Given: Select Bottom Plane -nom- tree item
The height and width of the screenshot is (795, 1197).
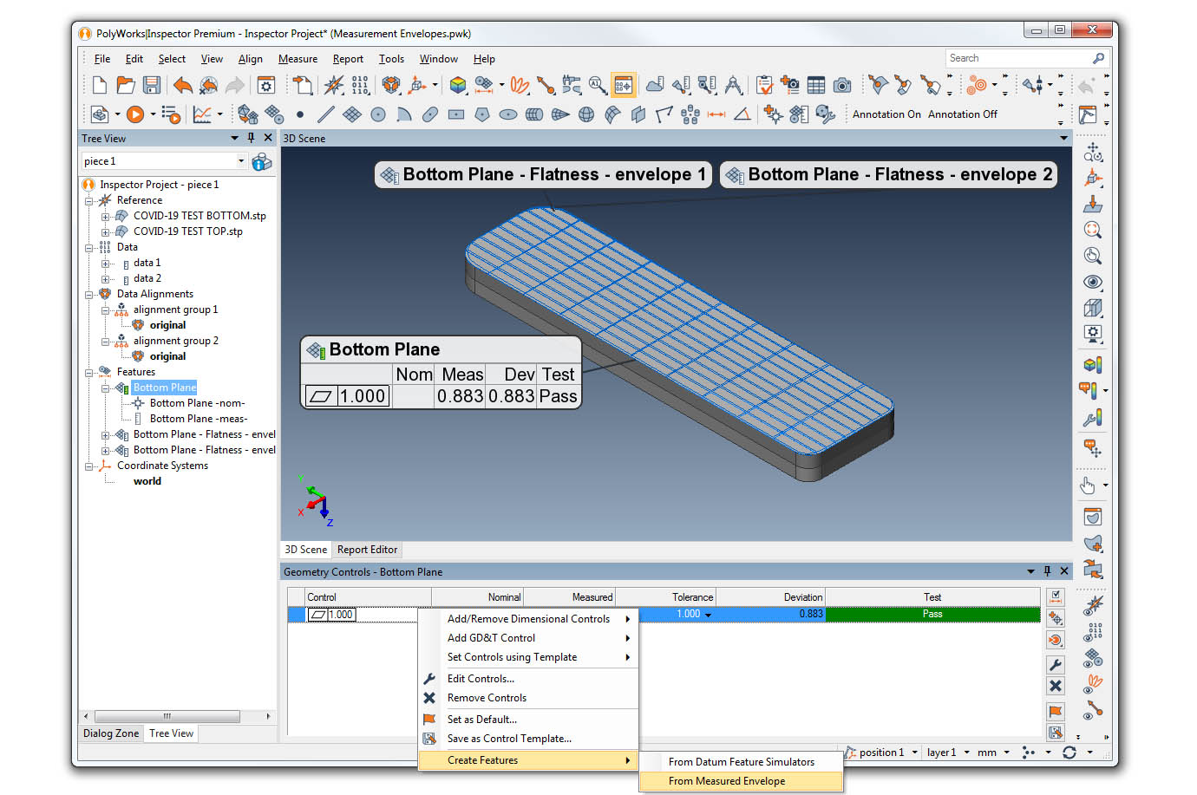Looking at the screenshot, I should click(197, 403).
